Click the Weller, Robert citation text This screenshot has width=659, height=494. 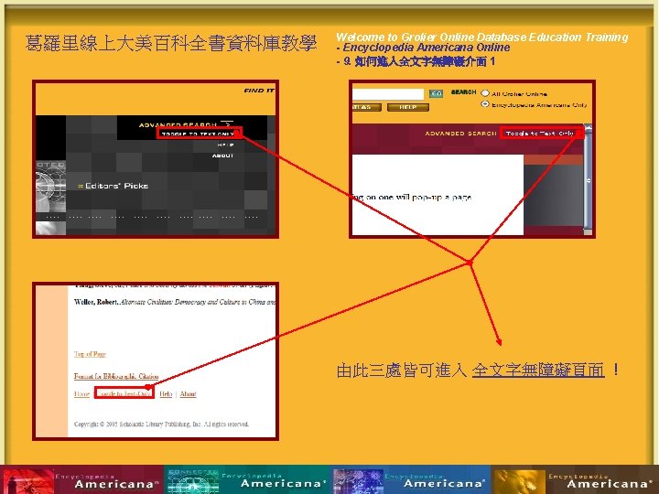[x=175, y=302]
